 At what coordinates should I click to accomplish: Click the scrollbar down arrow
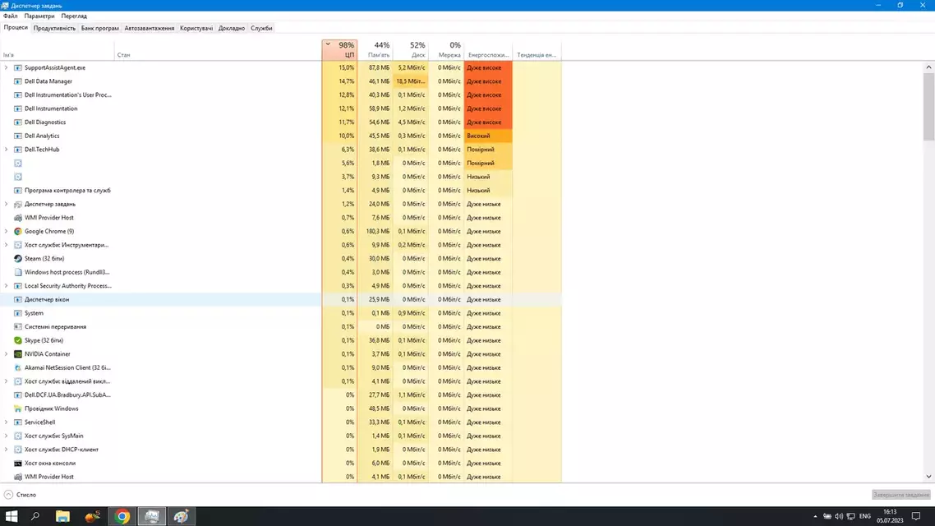coord(928,477)
